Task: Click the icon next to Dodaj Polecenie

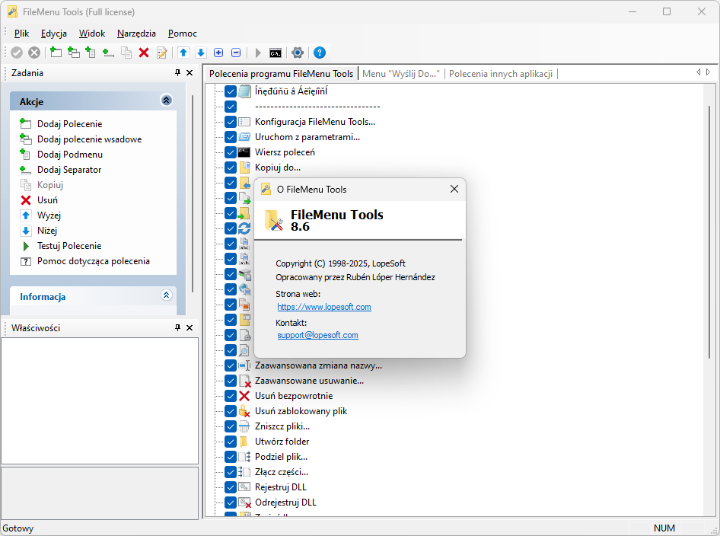Action: [x=26, y=123]
